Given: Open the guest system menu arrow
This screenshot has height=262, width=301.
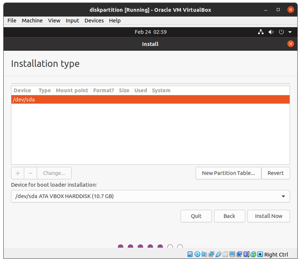Looking at the screenshot, I should click(x=290, y=32).
